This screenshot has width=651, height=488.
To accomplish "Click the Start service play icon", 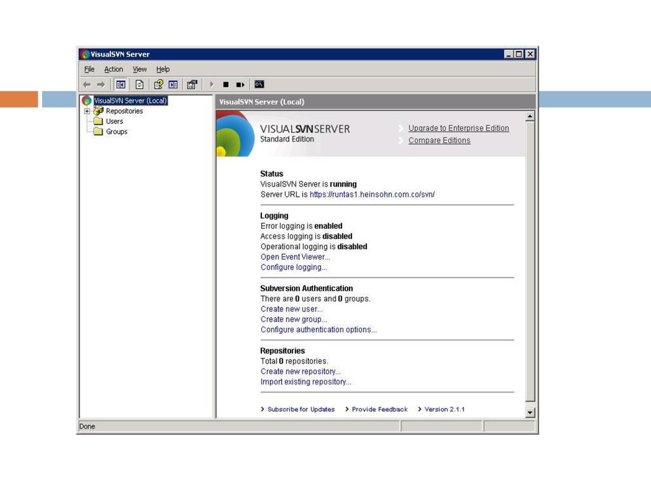I will pos(212,85).
